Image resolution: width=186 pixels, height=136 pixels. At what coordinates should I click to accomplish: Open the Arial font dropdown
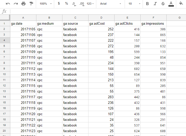pos(110,4)
